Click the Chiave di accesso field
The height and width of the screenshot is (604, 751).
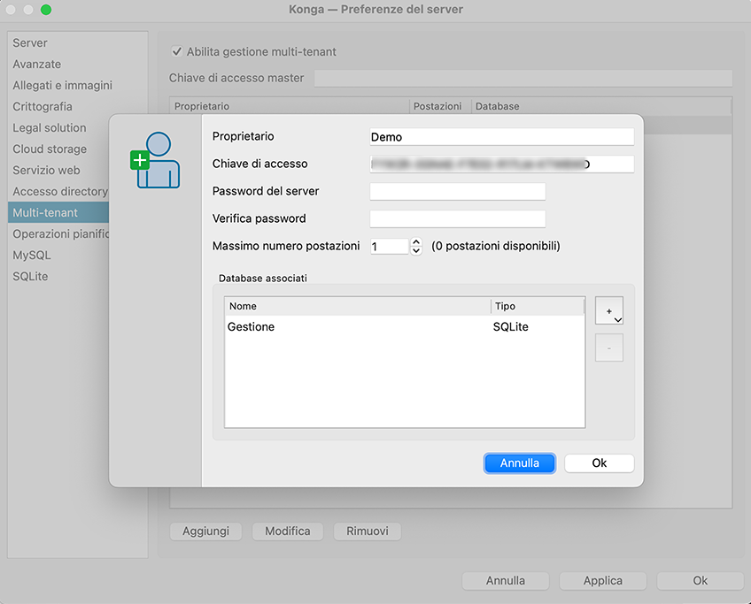coord(501,164)
